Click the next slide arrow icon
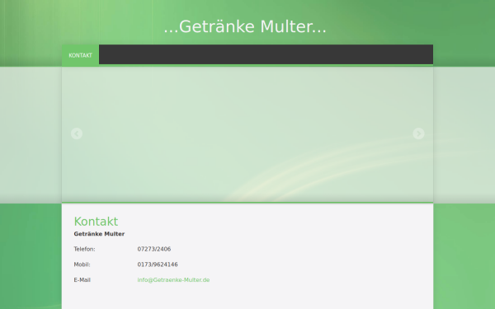This screenshot has height=309, width=495. point(418,133)
